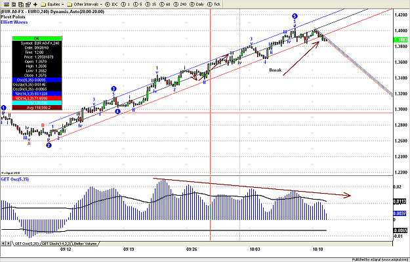
Task: Click the red letter A wave label
Action: (29, 143)
